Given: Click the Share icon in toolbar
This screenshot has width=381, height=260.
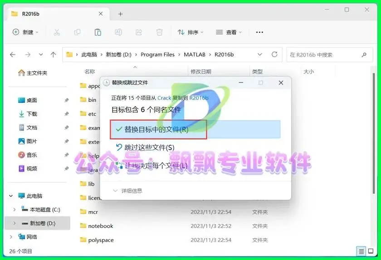Looking at the screenshot, I should (x=139, y=32).
